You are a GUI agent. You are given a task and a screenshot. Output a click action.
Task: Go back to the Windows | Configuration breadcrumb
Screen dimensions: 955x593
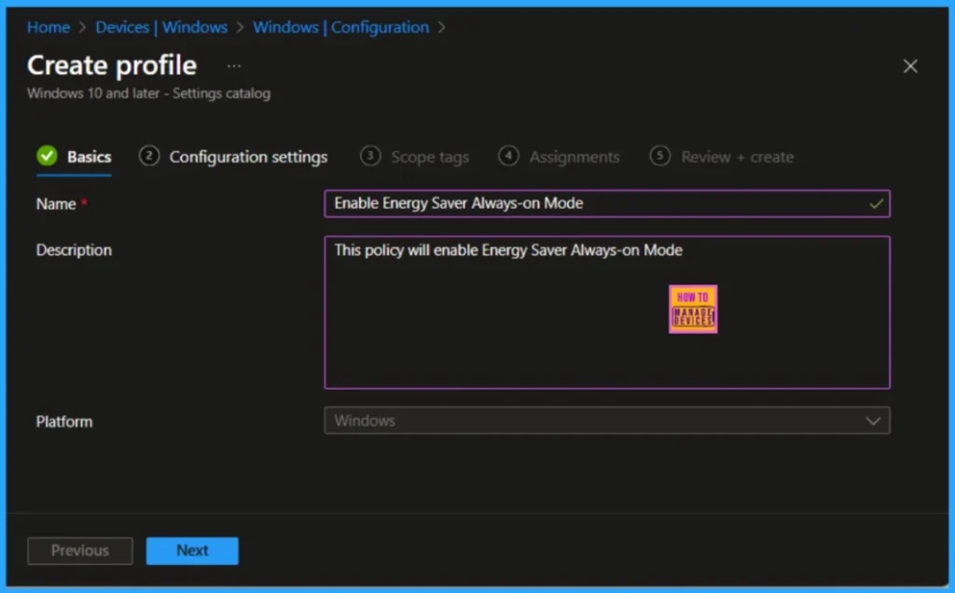click(340, 27)
